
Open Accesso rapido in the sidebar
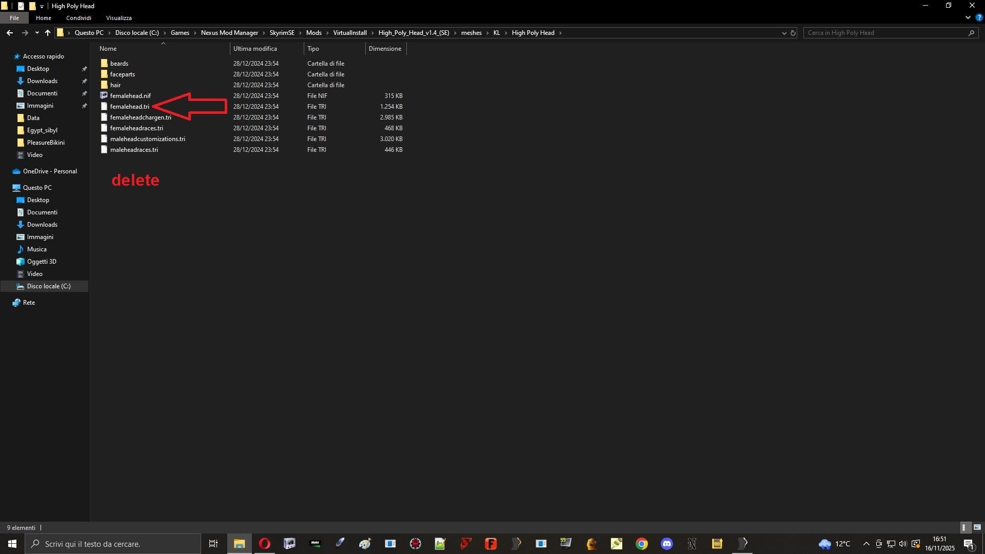43,56
